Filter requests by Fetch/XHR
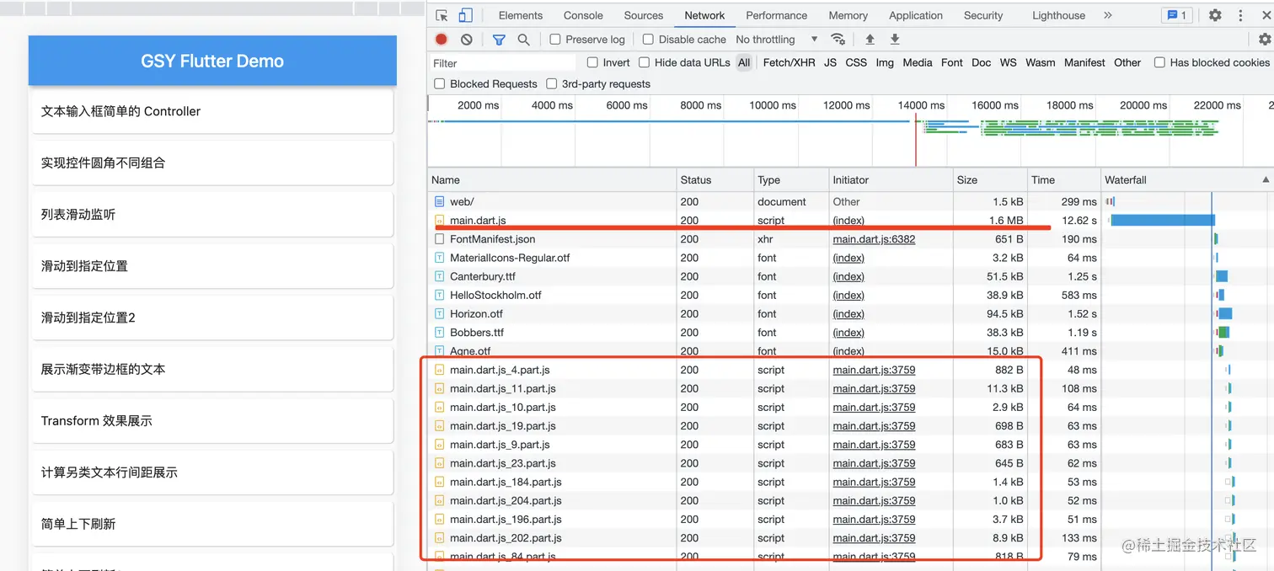 point(789,62)
